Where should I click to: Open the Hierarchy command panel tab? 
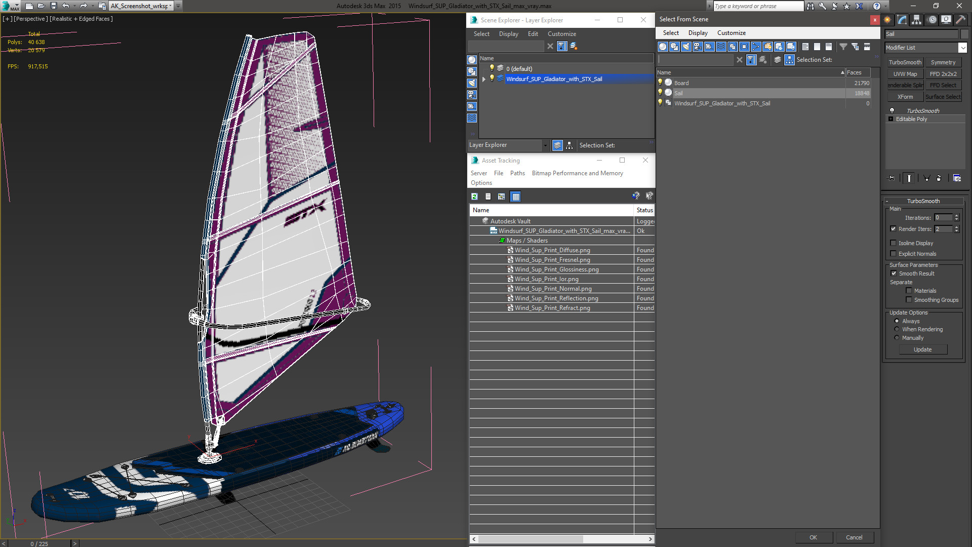coord(917,20)
